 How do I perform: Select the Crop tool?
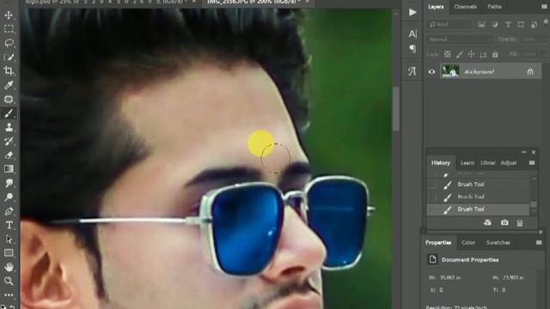pos(9,71)
